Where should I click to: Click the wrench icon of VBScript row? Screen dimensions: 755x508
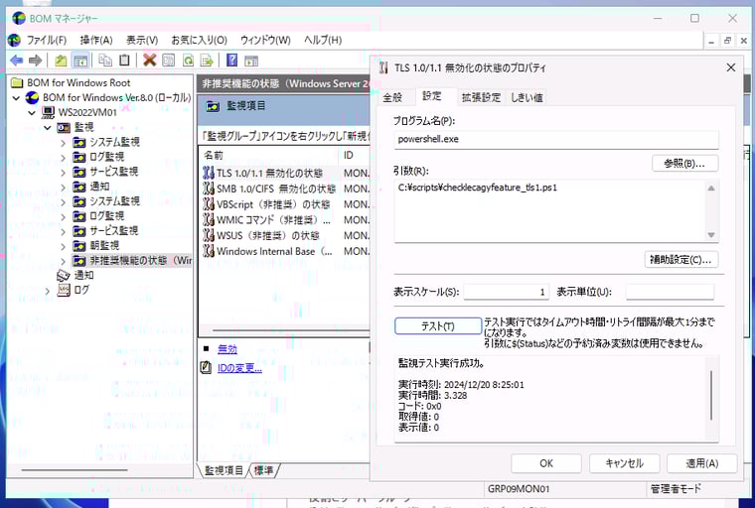coord(208,204)
